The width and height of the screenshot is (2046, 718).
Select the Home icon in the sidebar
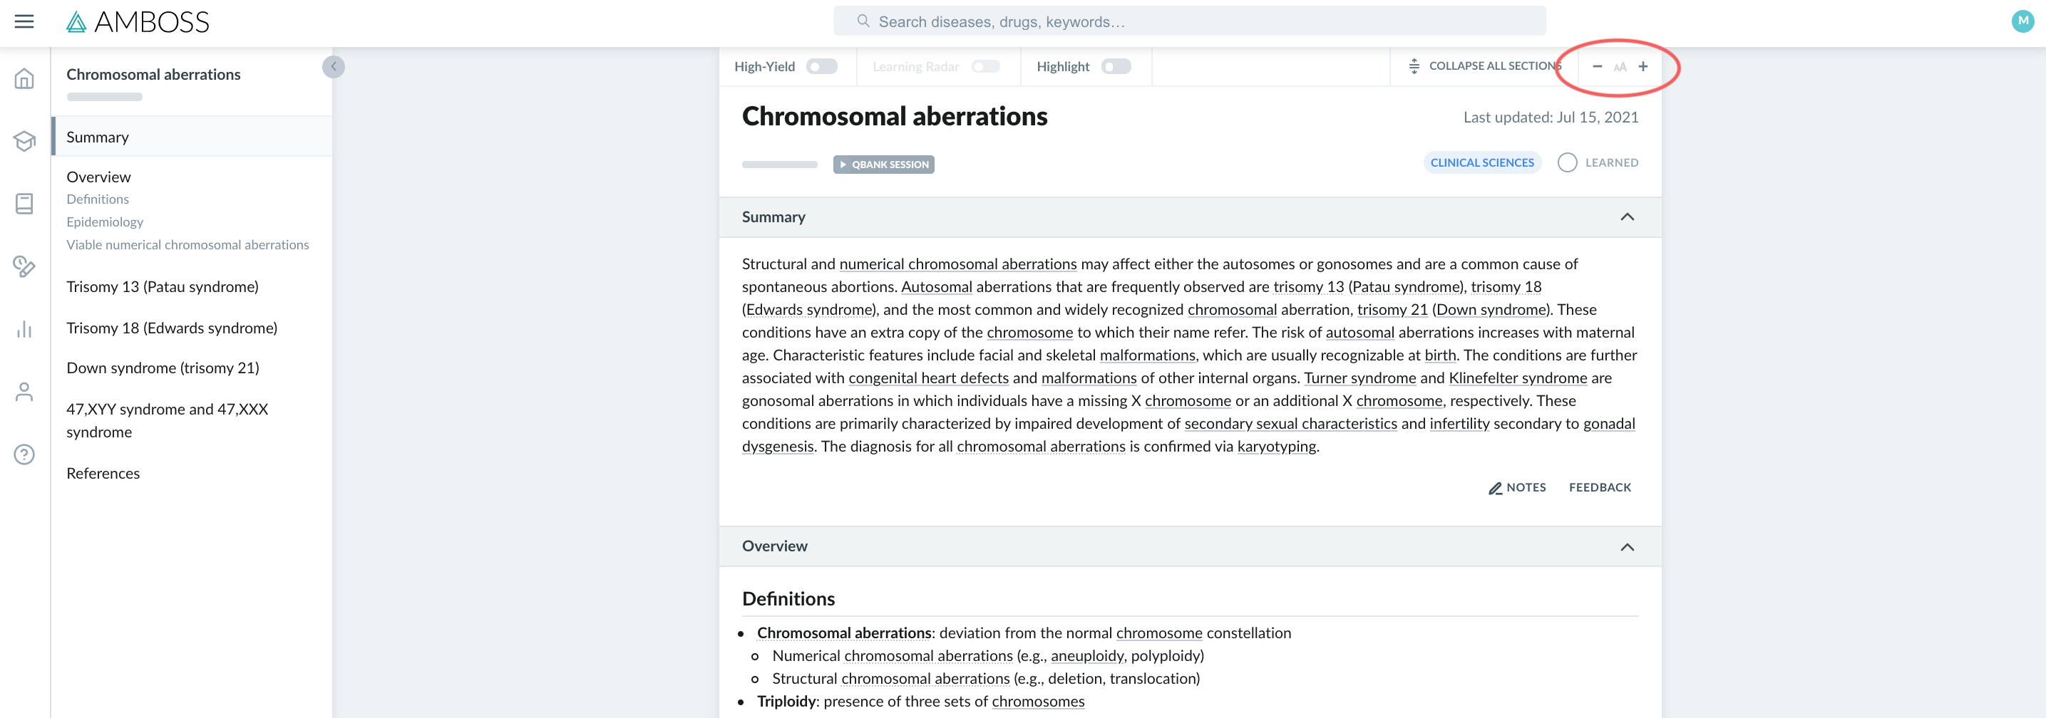pos(24,79)
